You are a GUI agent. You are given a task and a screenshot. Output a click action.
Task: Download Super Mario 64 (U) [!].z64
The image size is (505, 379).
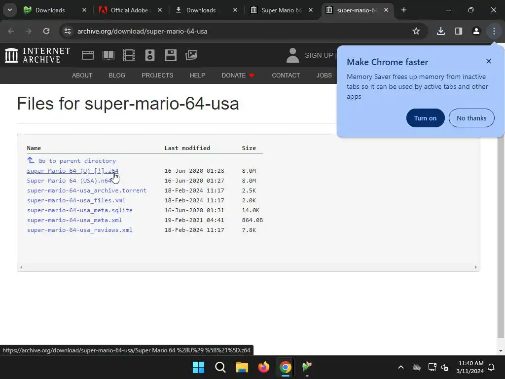pyautogui.click(x=73, y=171)
